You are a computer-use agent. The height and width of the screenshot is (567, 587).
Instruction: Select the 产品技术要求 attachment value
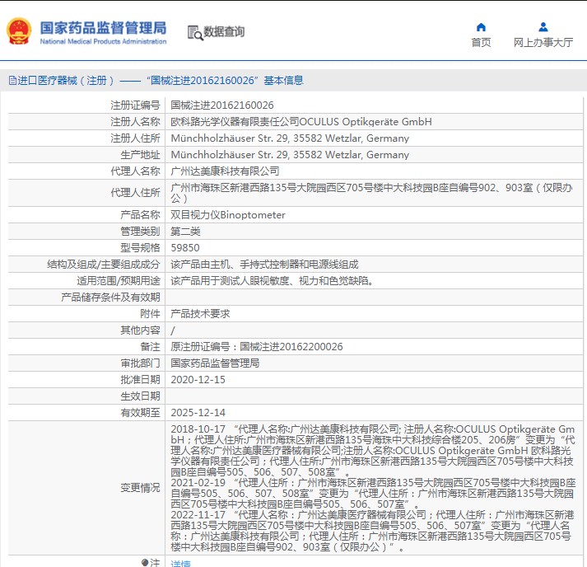click(x=200, y=314)
